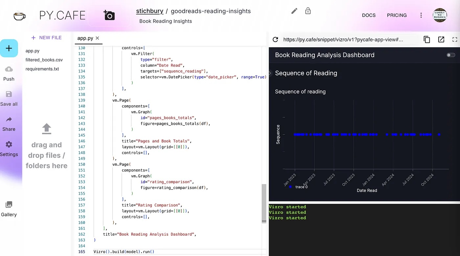Create a new file with NEW FILE
Screen dimensions: 460x256
(x=47, y=37)
